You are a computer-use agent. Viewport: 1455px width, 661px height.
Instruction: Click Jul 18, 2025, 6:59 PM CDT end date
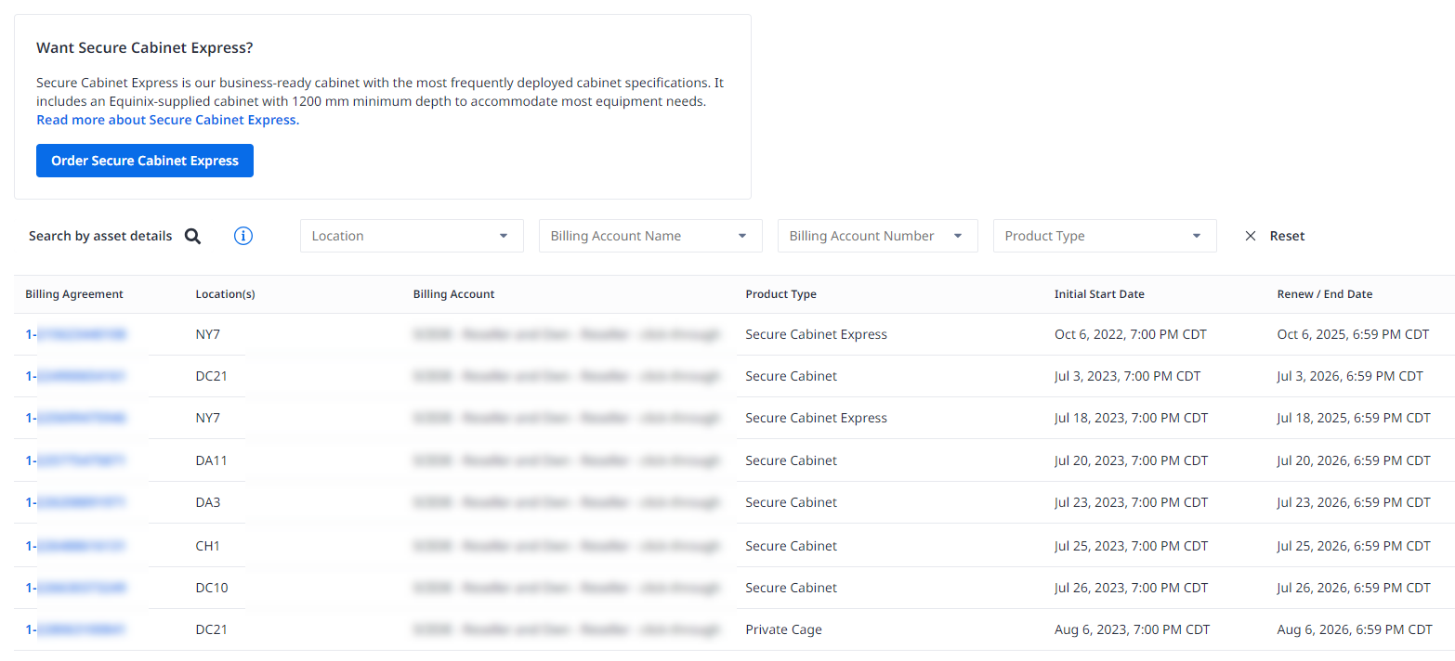point(1354,418)
